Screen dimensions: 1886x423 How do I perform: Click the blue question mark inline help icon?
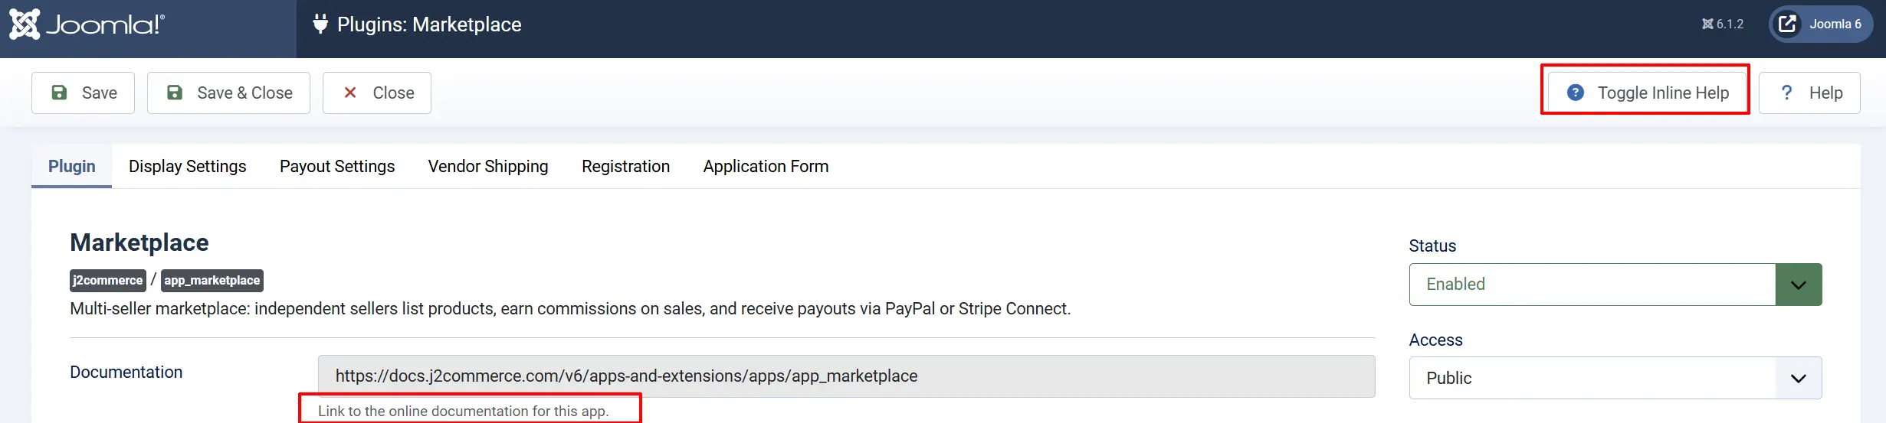click(1576, 93)
